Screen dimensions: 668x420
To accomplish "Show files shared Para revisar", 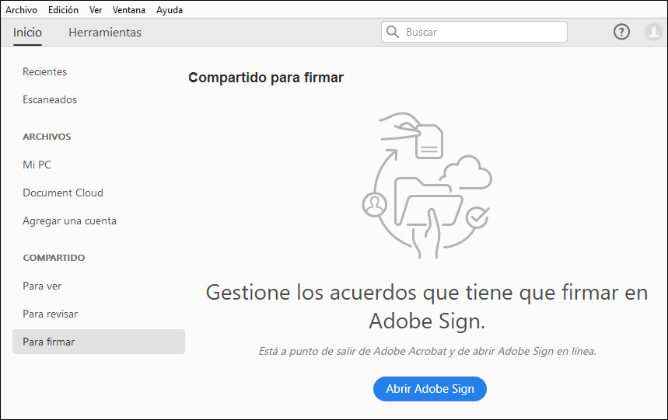I will [x=51, y=314].
